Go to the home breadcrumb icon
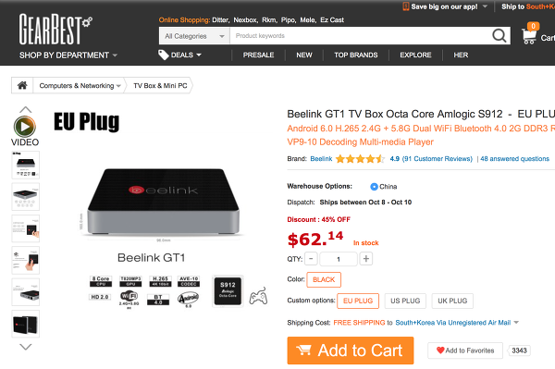Viewport: 555px width, 369px height. pyautogui.click(x=22, y=85)
